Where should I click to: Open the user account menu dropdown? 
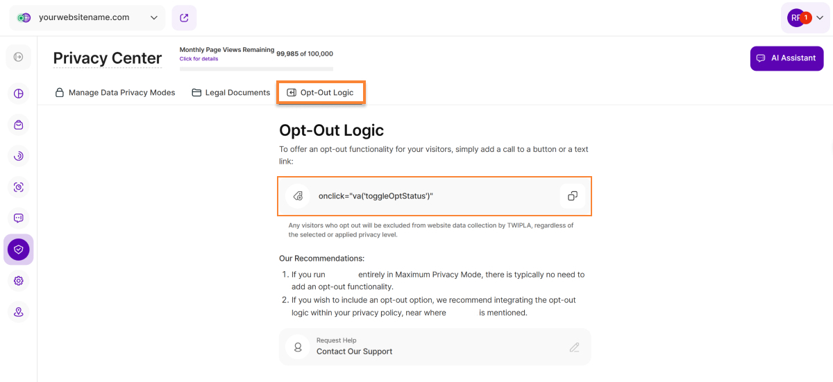click(805, 18)
